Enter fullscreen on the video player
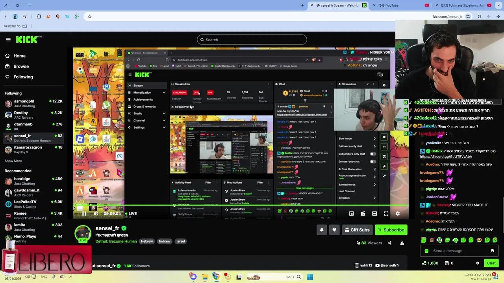This screenshot has width=504, height=283. click(386, 213)
